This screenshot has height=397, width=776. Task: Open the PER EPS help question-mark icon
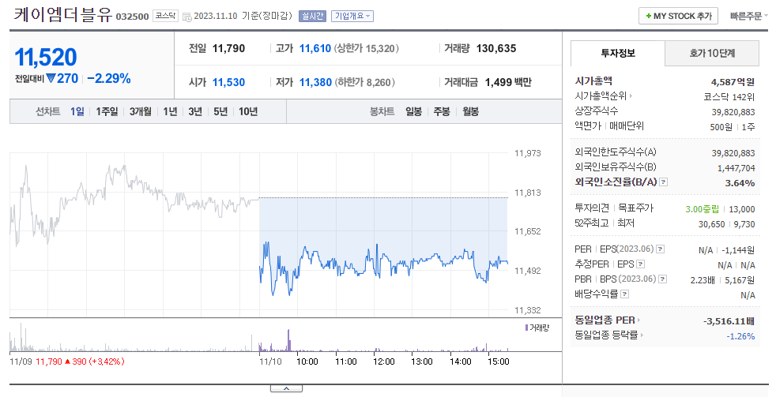coord(660,249)
